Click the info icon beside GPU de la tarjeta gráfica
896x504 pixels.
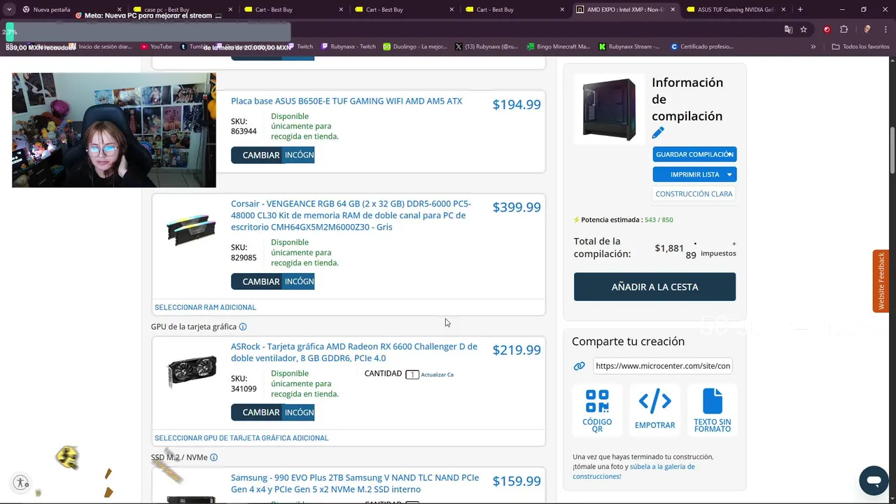point(243,327)
